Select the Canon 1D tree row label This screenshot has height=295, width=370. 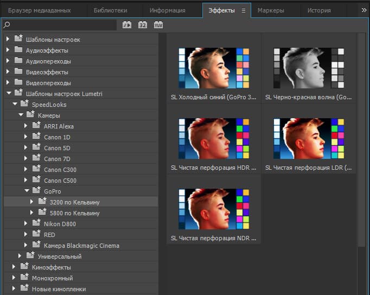tap(57, 137)
